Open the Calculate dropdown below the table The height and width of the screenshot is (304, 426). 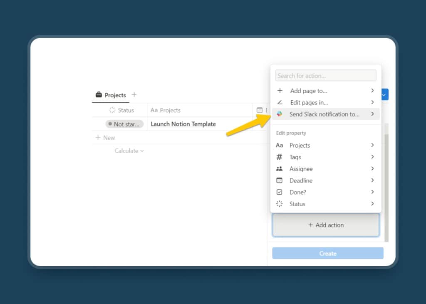[x=129, y=151]
